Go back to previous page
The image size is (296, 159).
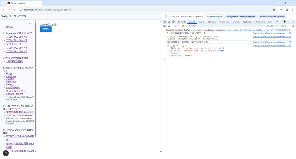click(3, 10)
